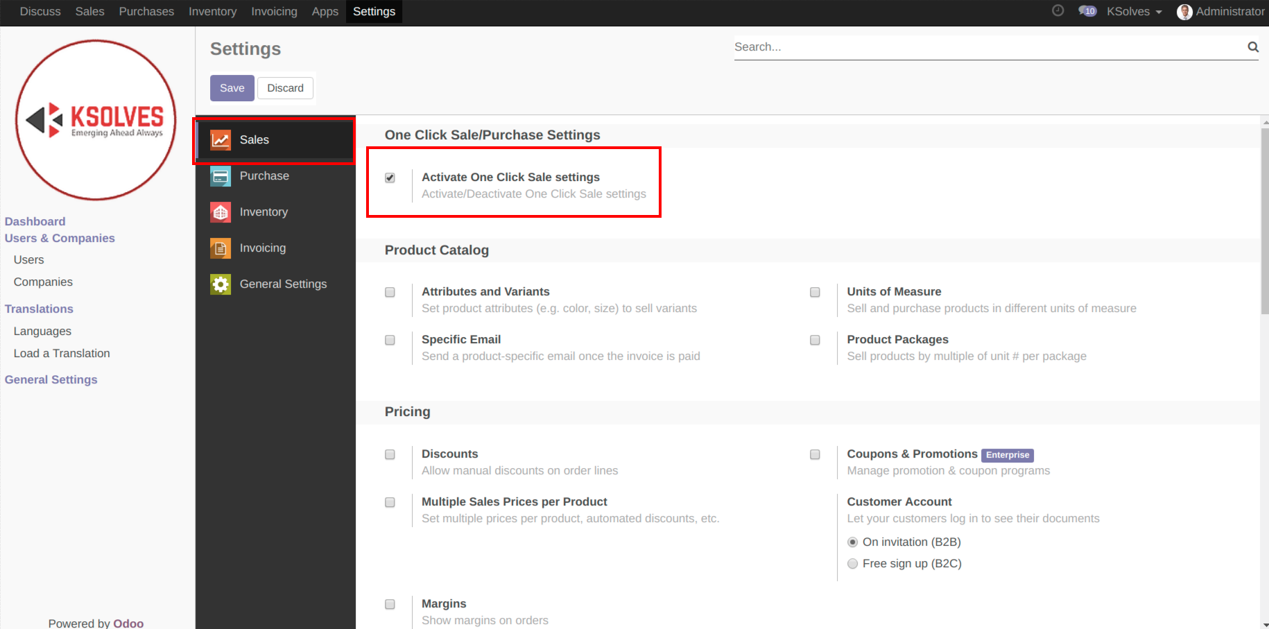Click the Save button
This screenshot has height=629, width=1269.
[232, 88]
